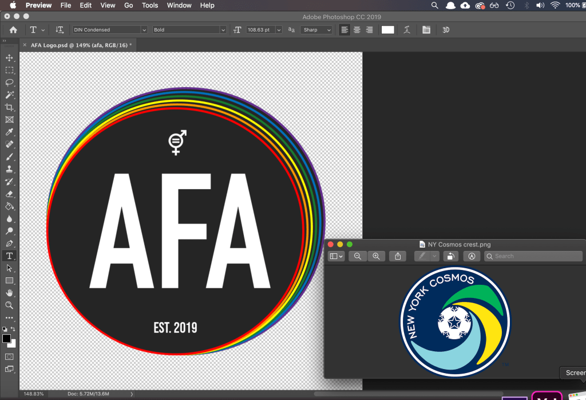Enable right text alignment
Screen dimensions: 586x400
369,30
